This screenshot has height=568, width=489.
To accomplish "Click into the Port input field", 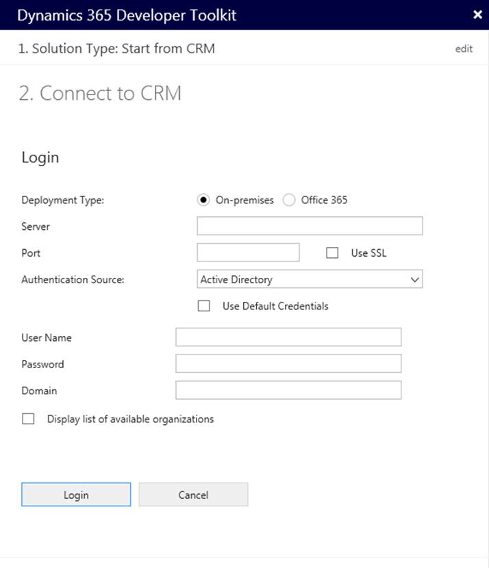I will tap(248, 252).
